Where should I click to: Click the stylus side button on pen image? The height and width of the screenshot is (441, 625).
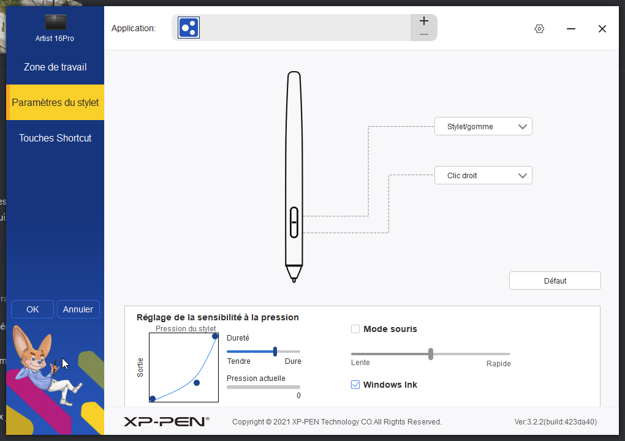294,222
